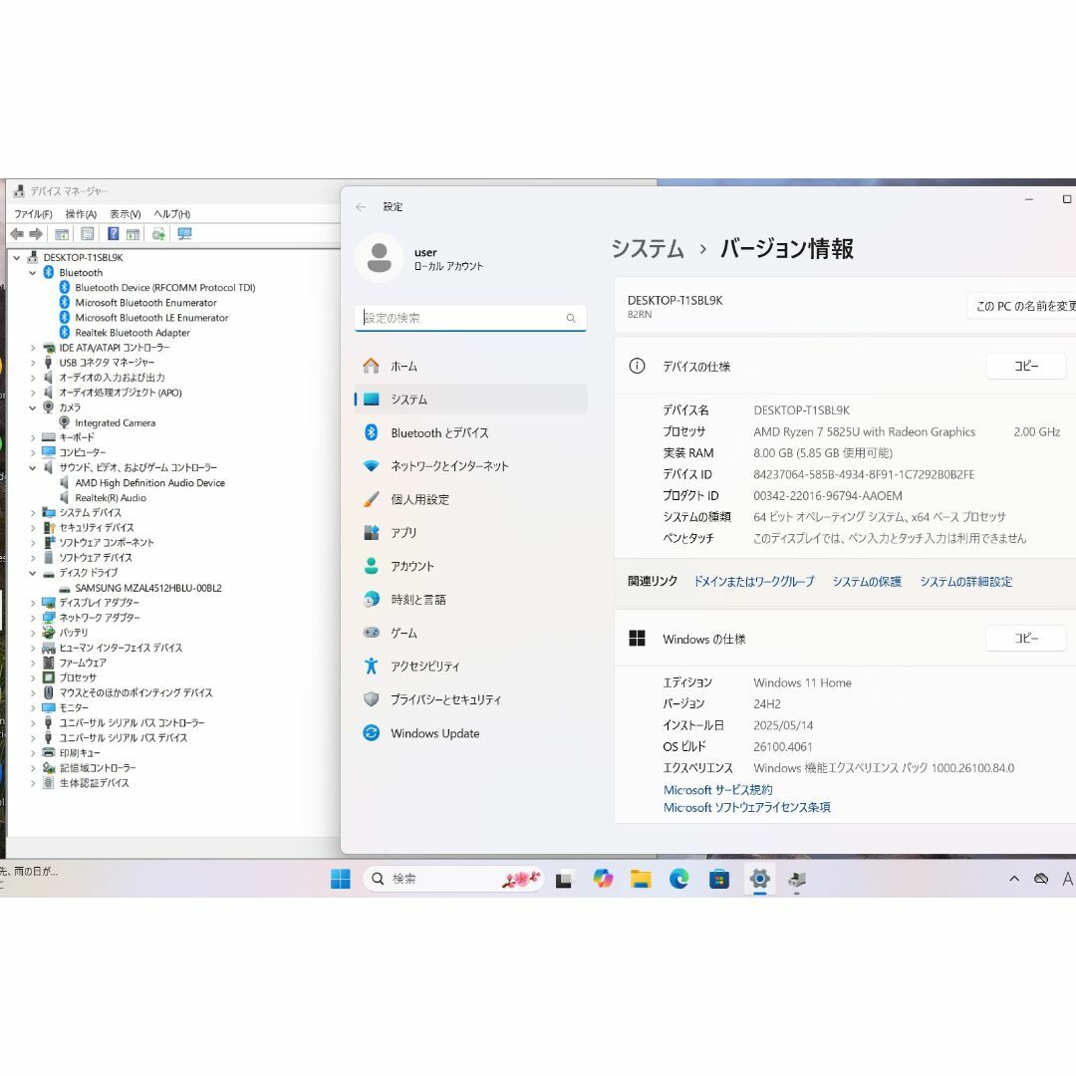Click show/hide console tree toolbar icon
Screen dimensions: 1076x1076
click(x=62, y=234)
